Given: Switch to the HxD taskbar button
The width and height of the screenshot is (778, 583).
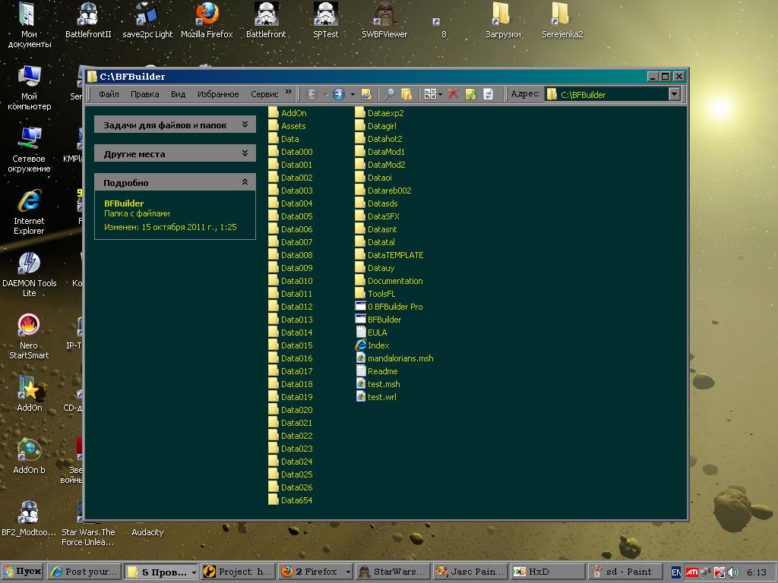Looking at the screenshot, I should 548,572.
